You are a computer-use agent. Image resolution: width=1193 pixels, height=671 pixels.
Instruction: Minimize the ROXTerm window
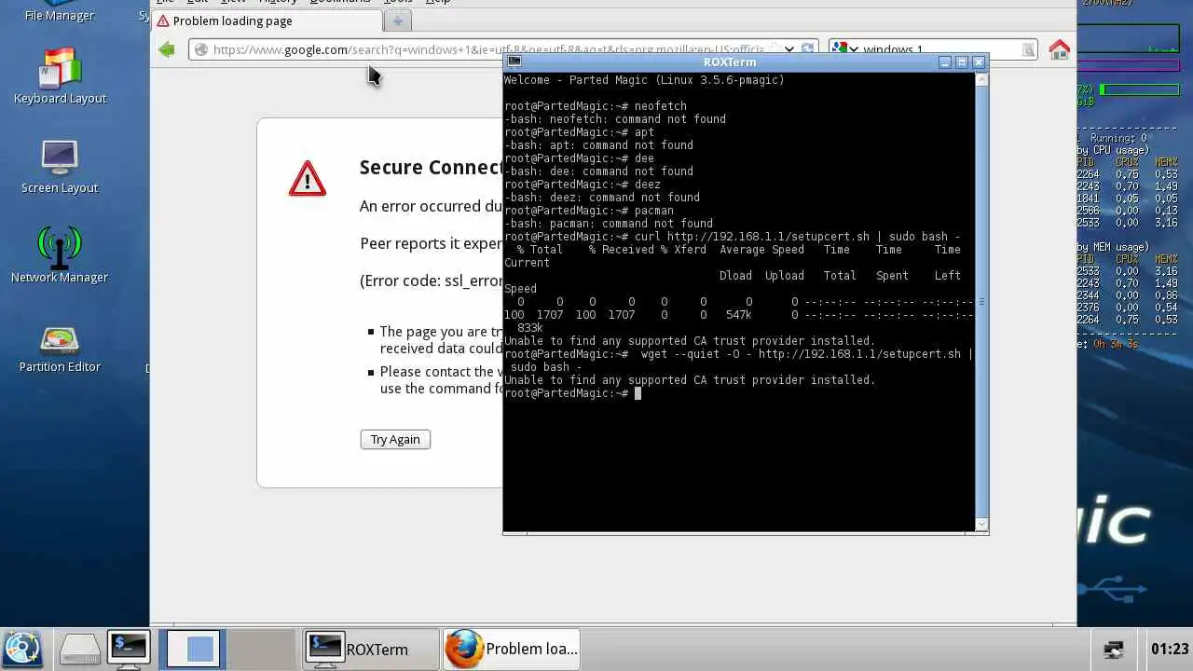[945, 62]
